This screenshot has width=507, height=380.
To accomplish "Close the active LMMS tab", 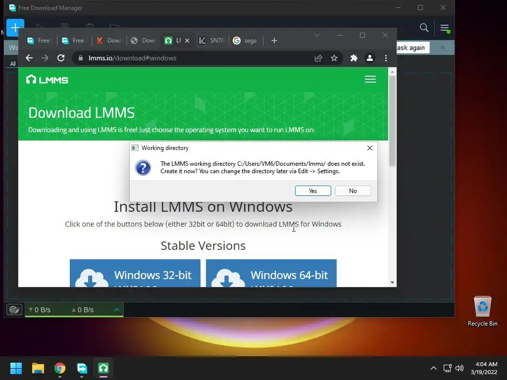I will [187, 41].
